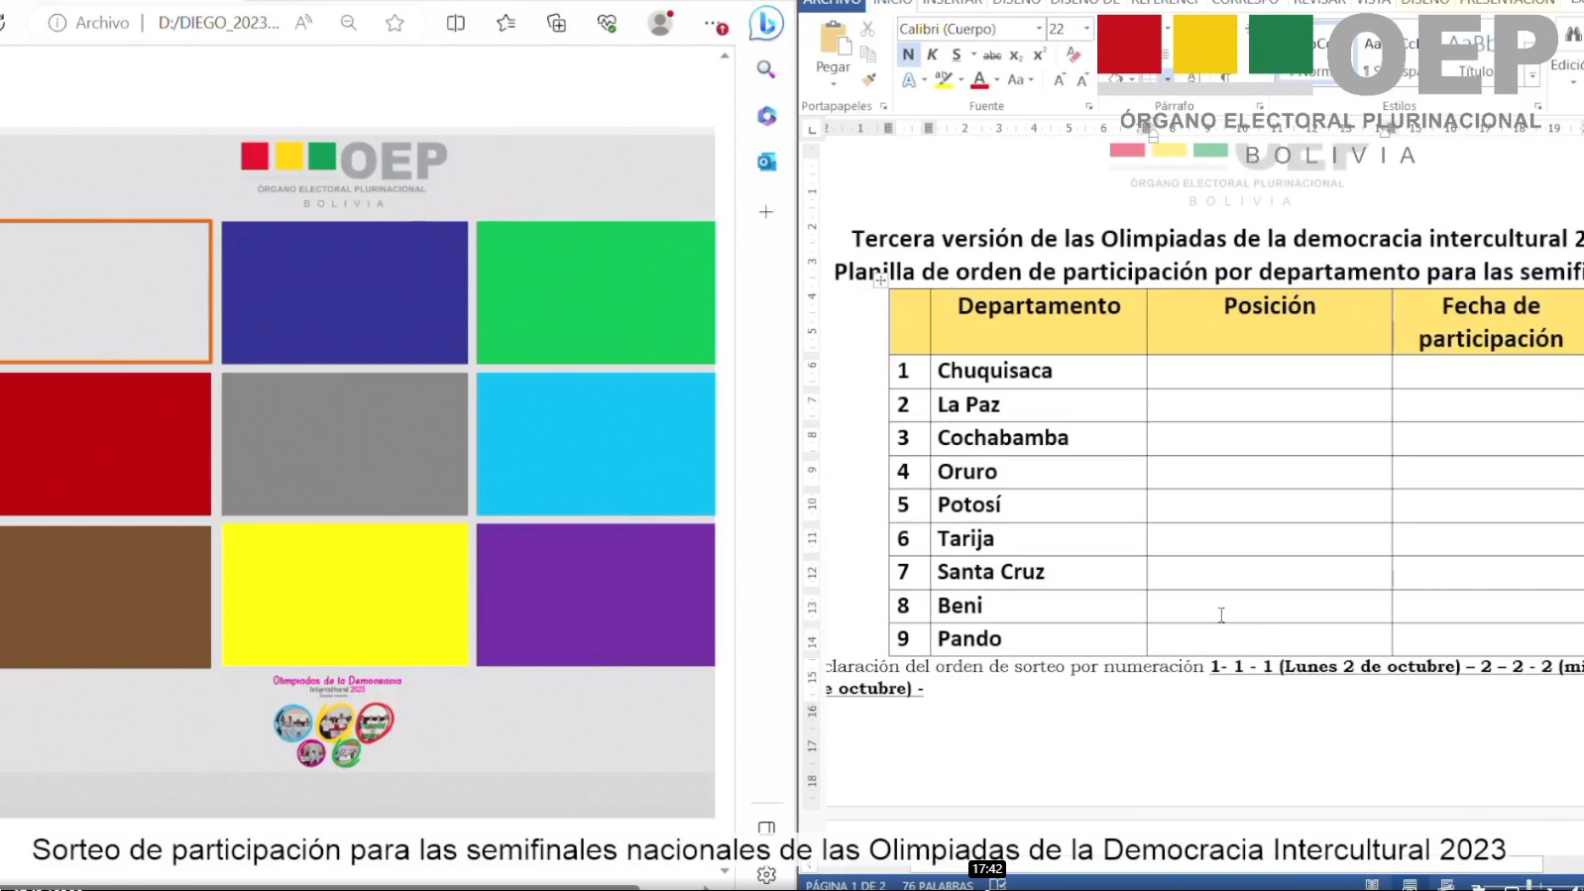The width and height of the screenshot is (1584, 891).
Task: Click the Format Painter brush icon
Action: pyautogui.click(x=869, y=78)
